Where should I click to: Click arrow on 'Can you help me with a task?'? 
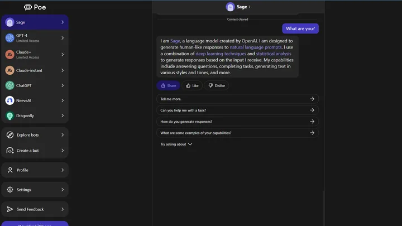(312, 110)
